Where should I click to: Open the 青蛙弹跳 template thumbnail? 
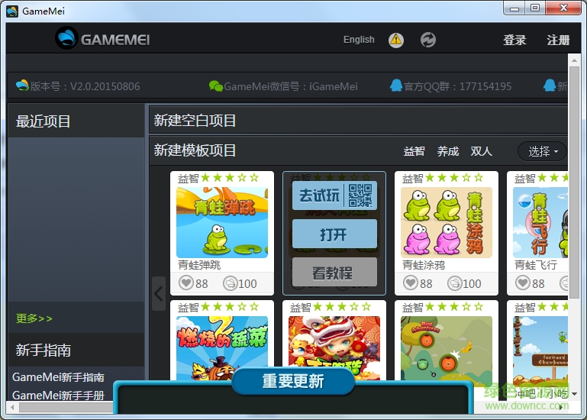[222, 222]
